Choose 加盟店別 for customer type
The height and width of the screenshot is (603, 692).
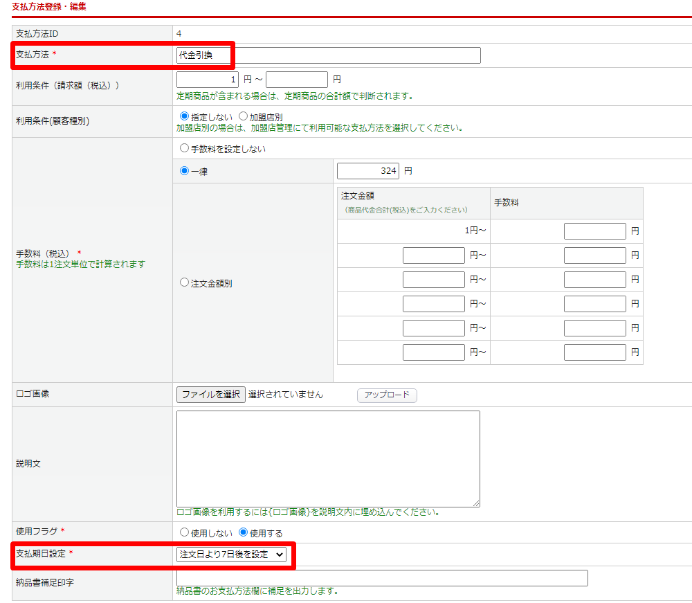pyautogui.click(x=243, y=117)
